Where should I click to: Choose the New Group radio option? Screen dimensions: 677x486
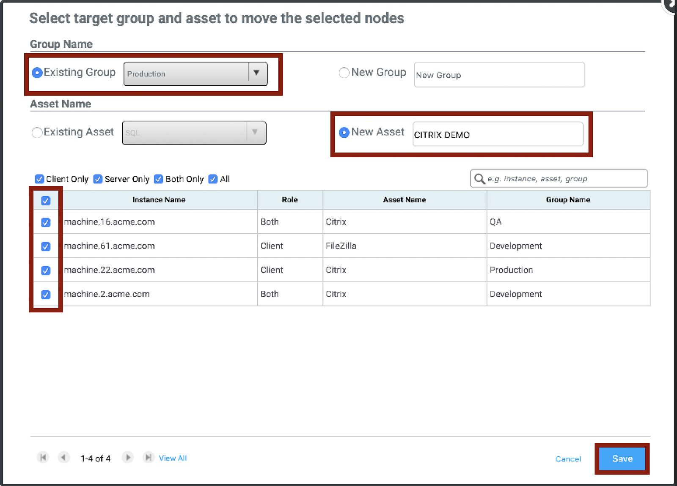344,73
